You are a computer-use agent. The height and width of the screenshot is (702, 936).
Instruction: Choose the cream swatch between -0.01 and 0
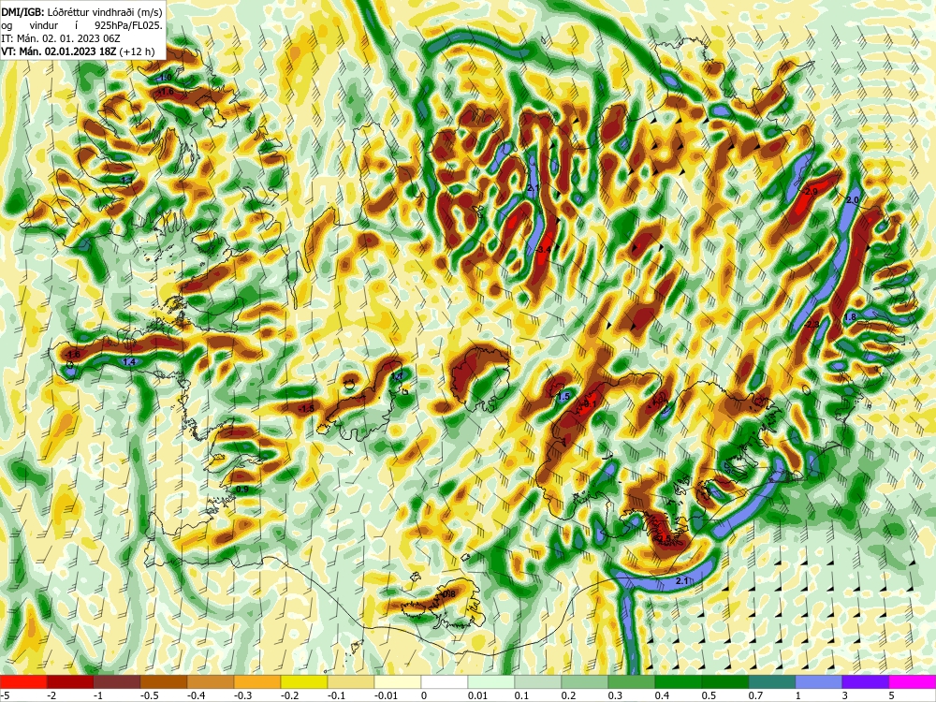398,681
